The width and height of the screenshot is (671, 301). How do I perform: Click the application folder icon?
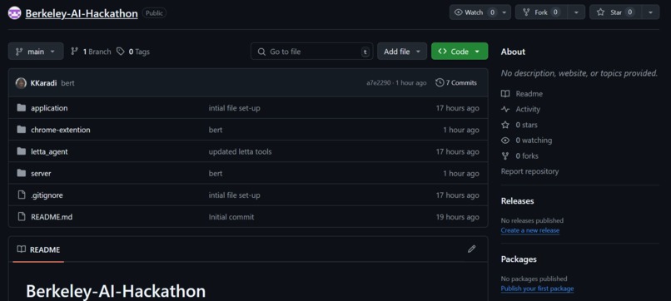(22, 108)
